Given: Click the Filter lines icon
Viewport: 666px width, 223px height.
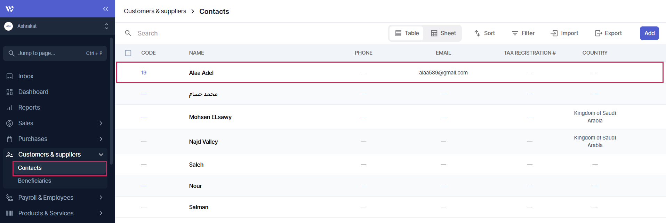Looking at the screenshot, I should coord(515,33).
